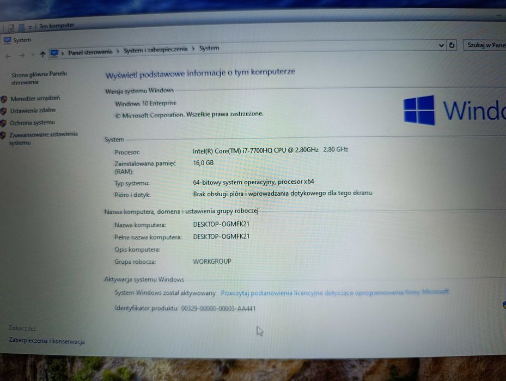The height and width of the screenshot is (381, 506).
Task: Open Zabezpieczenia i konserwacja link
Action: [47, 341]
